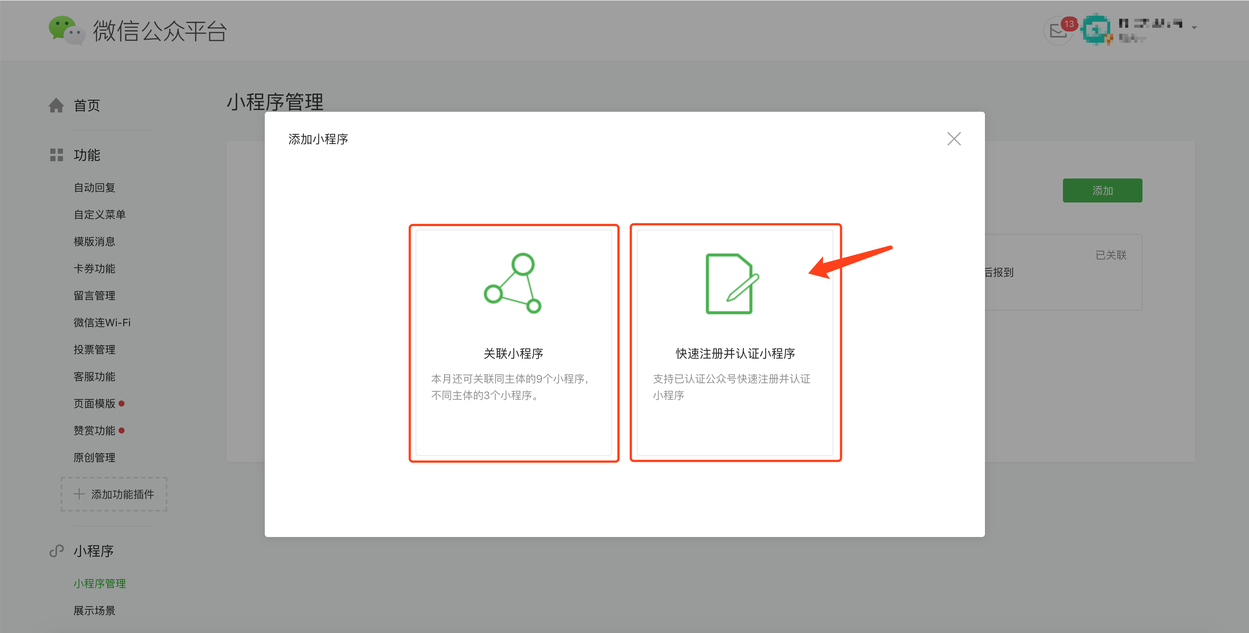Click the 功能 grid icon
This screenshot has height=633, width=1249.
(x=56, y=155)
